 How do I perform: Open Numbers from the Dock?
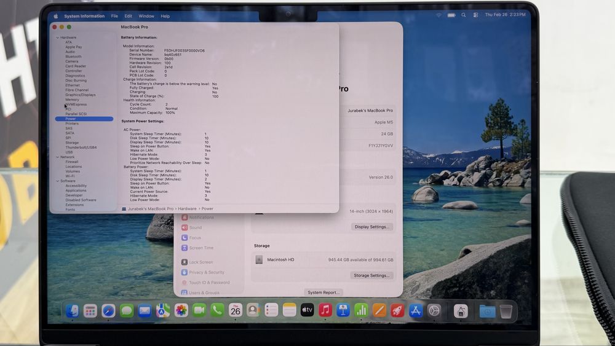(361, 310)
